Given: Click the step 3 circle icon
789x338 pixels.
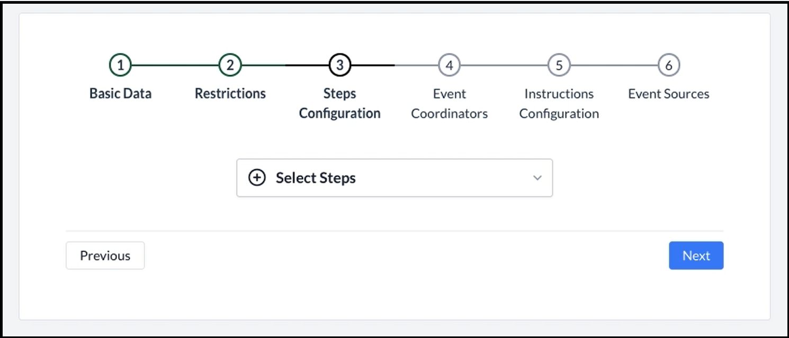Looking at the screenshot, I should 339,65.
